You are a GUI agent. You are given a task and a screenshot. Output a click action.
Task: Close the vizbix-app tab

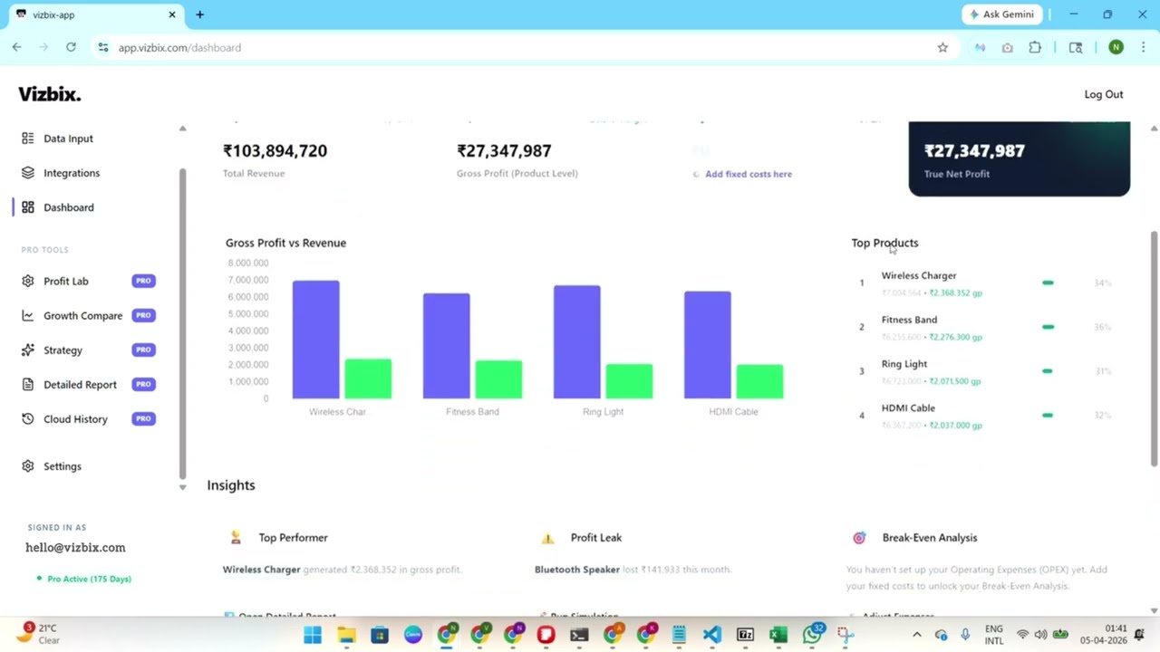pyautogui.click(x=172, y=14)
